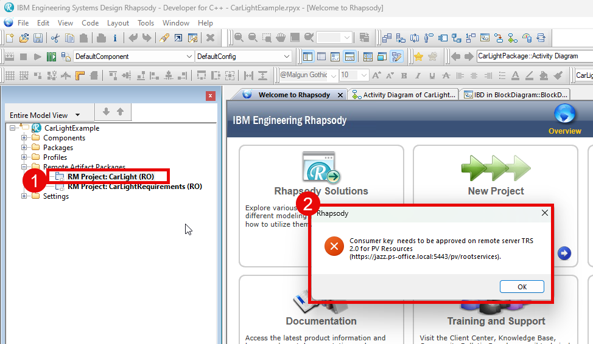Viewport: 593px width, 344px height.
Task: Open the DefaultConfig dropdown
Action: tap(244, 57)
